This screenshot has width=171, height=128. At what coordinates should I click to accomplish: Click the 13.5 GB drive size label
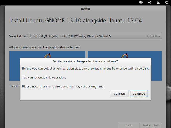click(x=151, y=36)
